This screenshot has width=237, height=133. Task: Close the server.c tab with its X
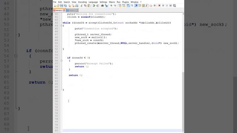(x=64, y=10)
